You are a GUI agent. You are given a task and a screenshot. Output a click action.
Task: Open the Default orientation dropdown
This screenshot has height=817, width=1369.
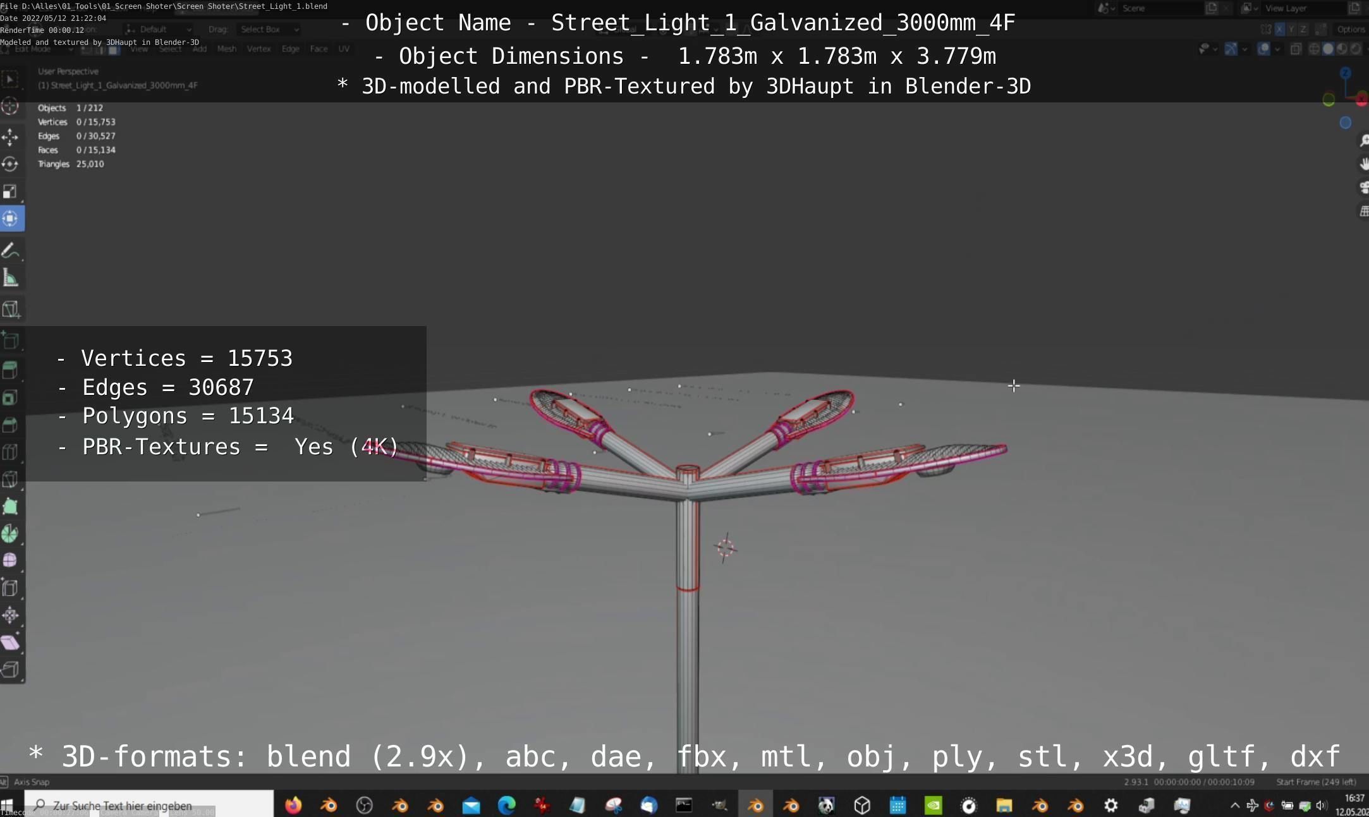[x=158, y=30]
